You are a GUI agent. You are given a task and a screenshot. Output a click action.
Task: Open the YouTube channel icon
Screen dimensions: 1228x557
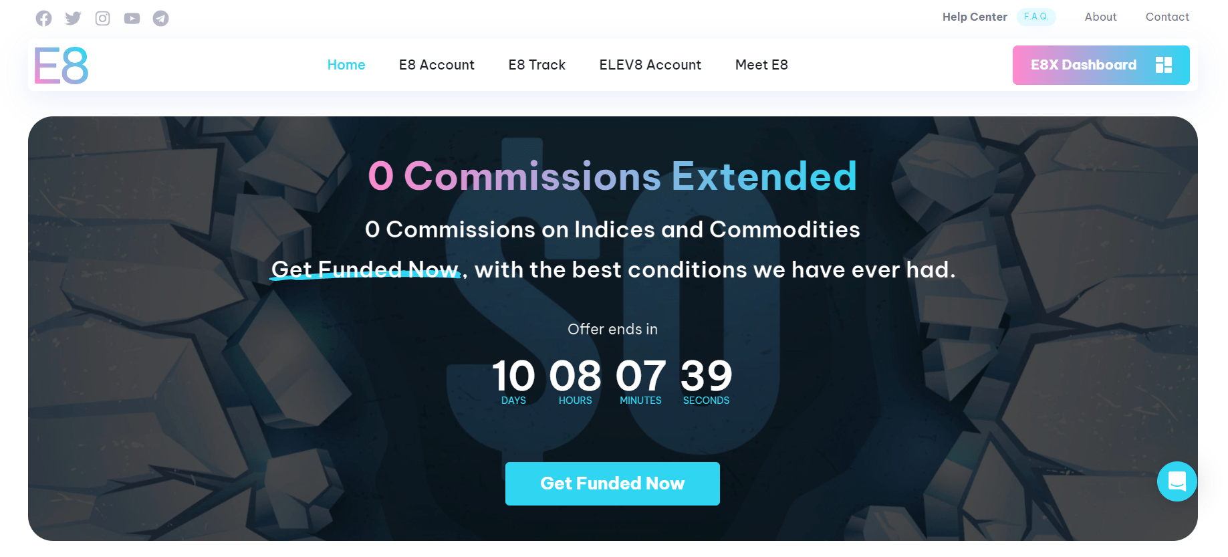pos(132,18)
